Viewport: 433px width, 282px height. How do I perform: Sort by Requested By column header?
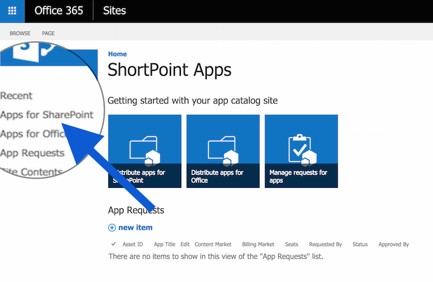point(325,244)
